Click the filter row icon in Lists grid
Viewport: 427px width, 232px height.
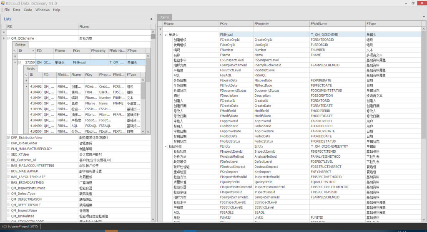click(x=4, y=32)
